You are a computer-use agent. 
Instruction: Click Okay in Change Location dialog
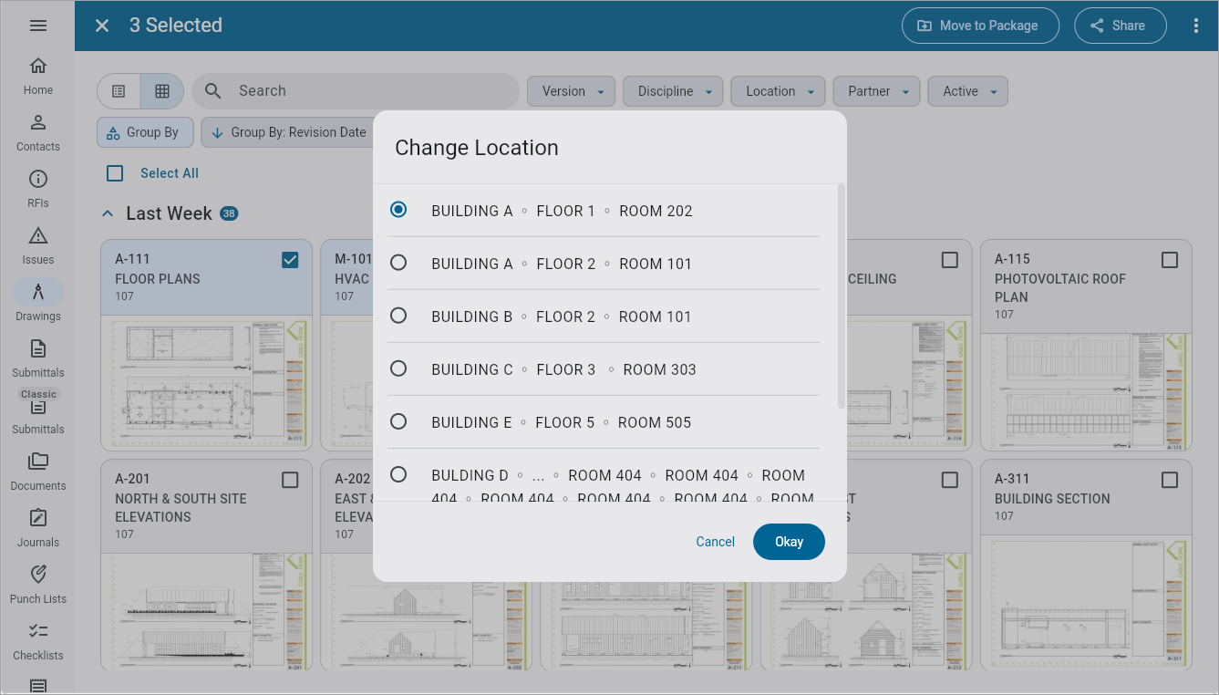click(789, 542)
